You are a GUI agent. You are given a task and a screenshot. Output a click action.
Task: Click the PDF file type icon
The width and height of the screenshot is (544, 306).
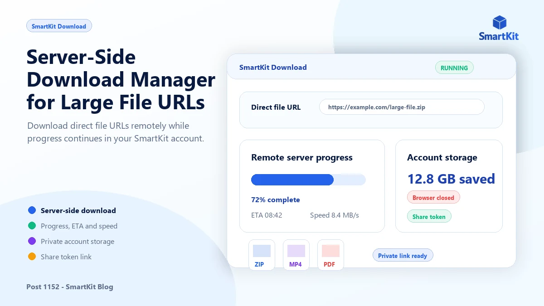pos(330,255)
